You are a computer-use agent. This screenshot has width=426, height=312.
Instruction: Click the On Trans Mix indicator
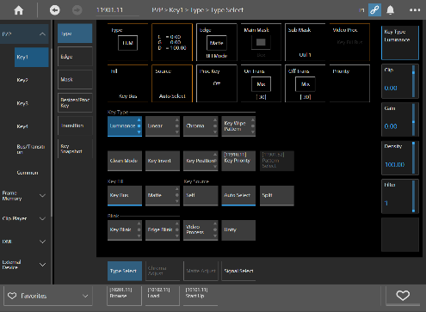pyautogui.click(x=261, y=84)
